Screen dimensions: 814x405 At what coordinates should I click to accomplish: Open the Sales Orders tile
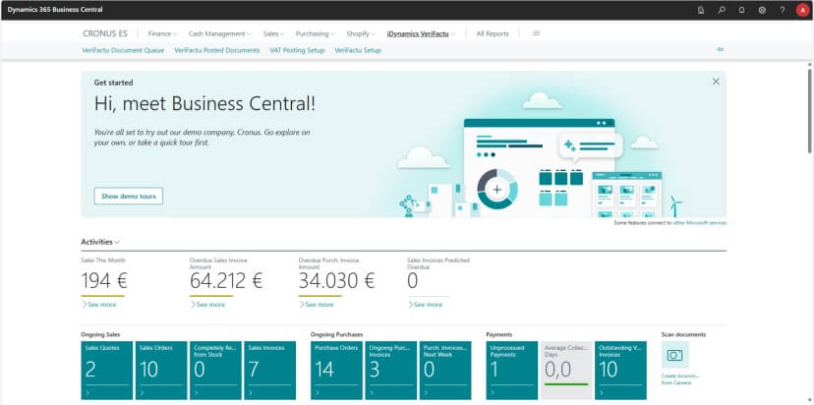point(161,371)
